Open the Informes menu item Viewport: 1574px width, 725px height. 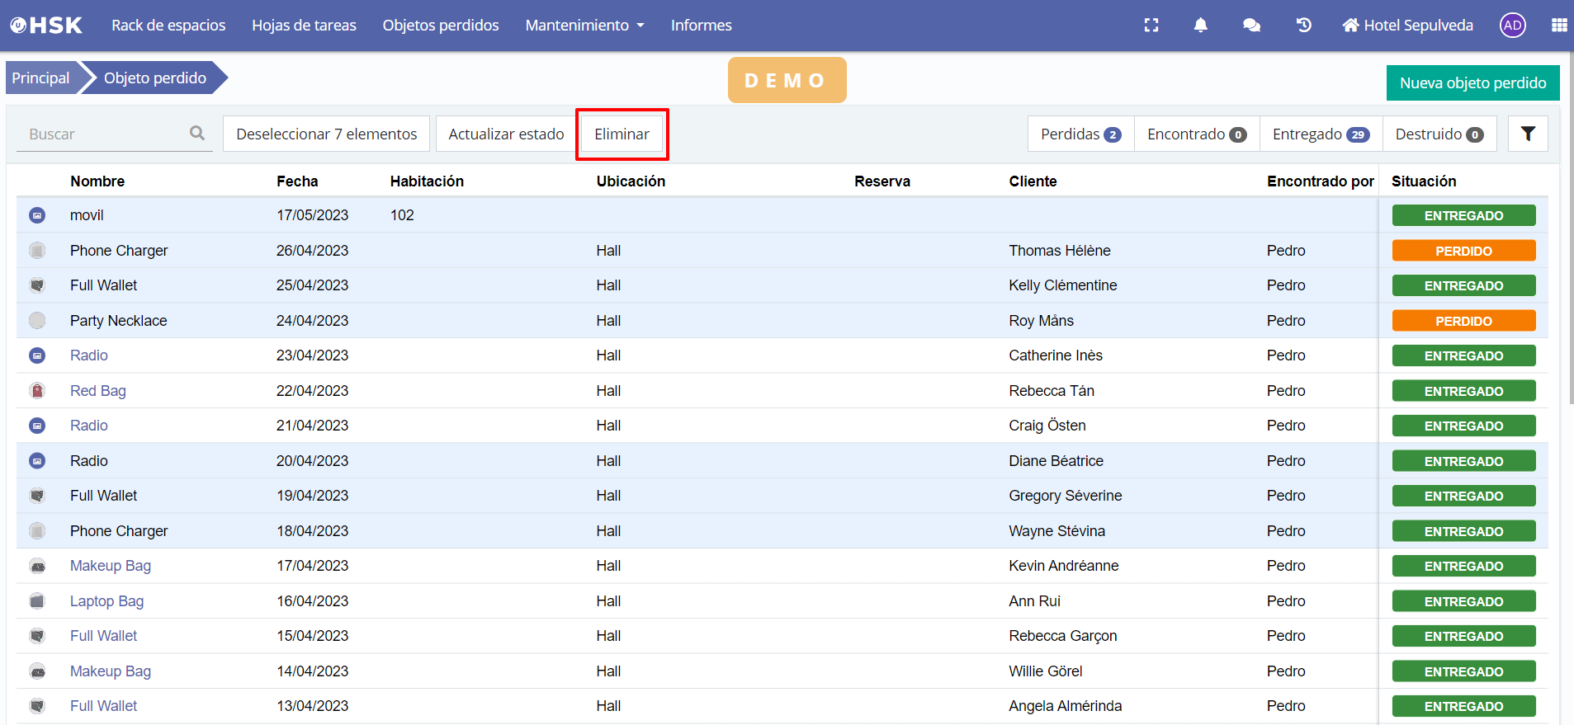701,26
